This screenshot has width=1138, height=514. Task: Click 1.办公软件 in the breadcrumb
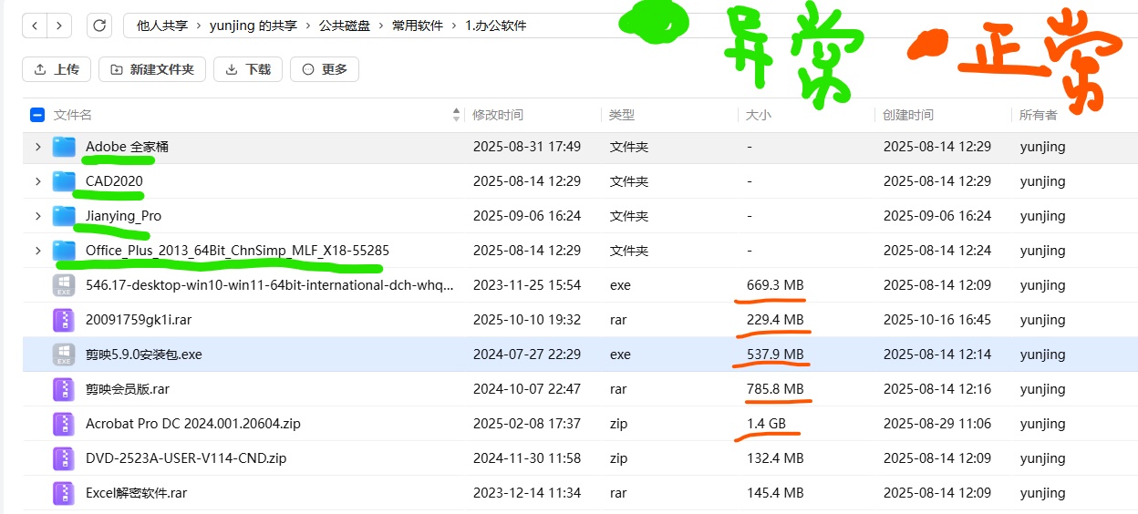coord(496,26)
